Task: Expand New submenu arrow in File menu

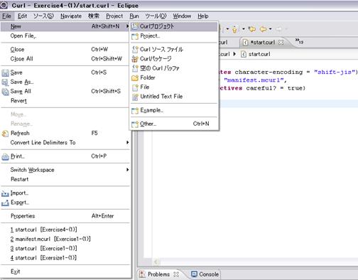Action: (128, 26)
